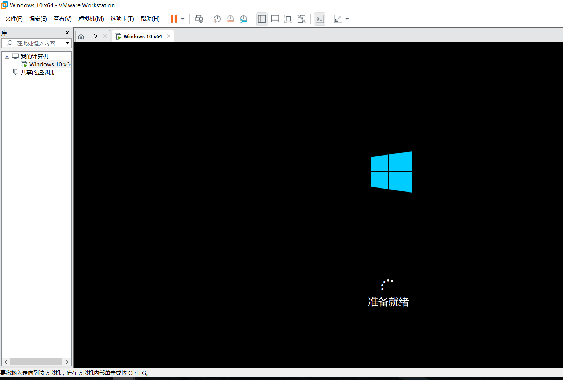Image resolution: width=563 pixels, height=380 pixels.
Task: Toggle the thumbnail bar view icon
Action: [x=275, y=19]
